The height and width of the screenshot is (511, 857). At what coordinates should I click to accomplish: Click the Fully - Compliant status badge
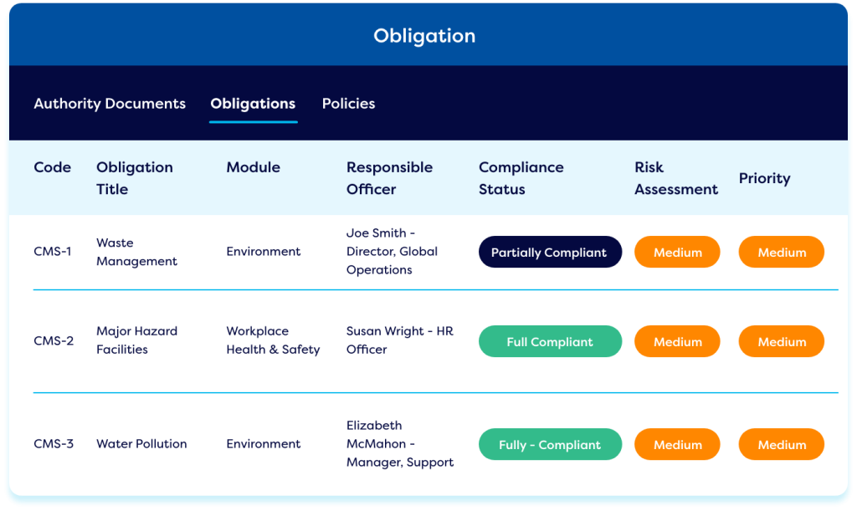point(550,444)
